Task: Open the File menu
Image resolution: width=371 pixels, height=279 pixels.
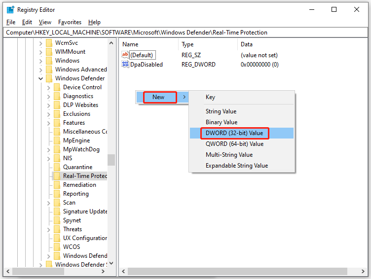Action: pyautogui.click(x=11, y=22)
